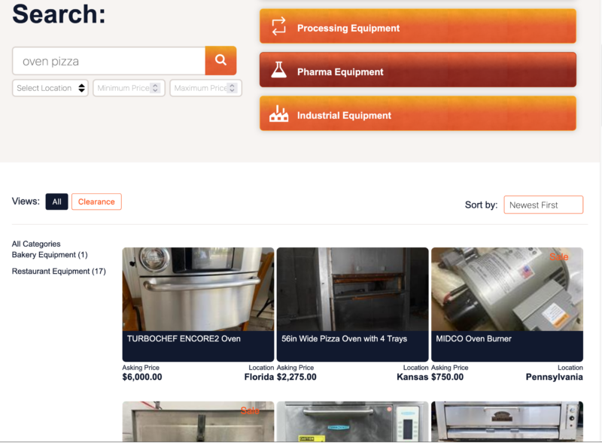Open the Sort by Newest First dropdown
The image size is (602, 443).
(x=543, y=205)
